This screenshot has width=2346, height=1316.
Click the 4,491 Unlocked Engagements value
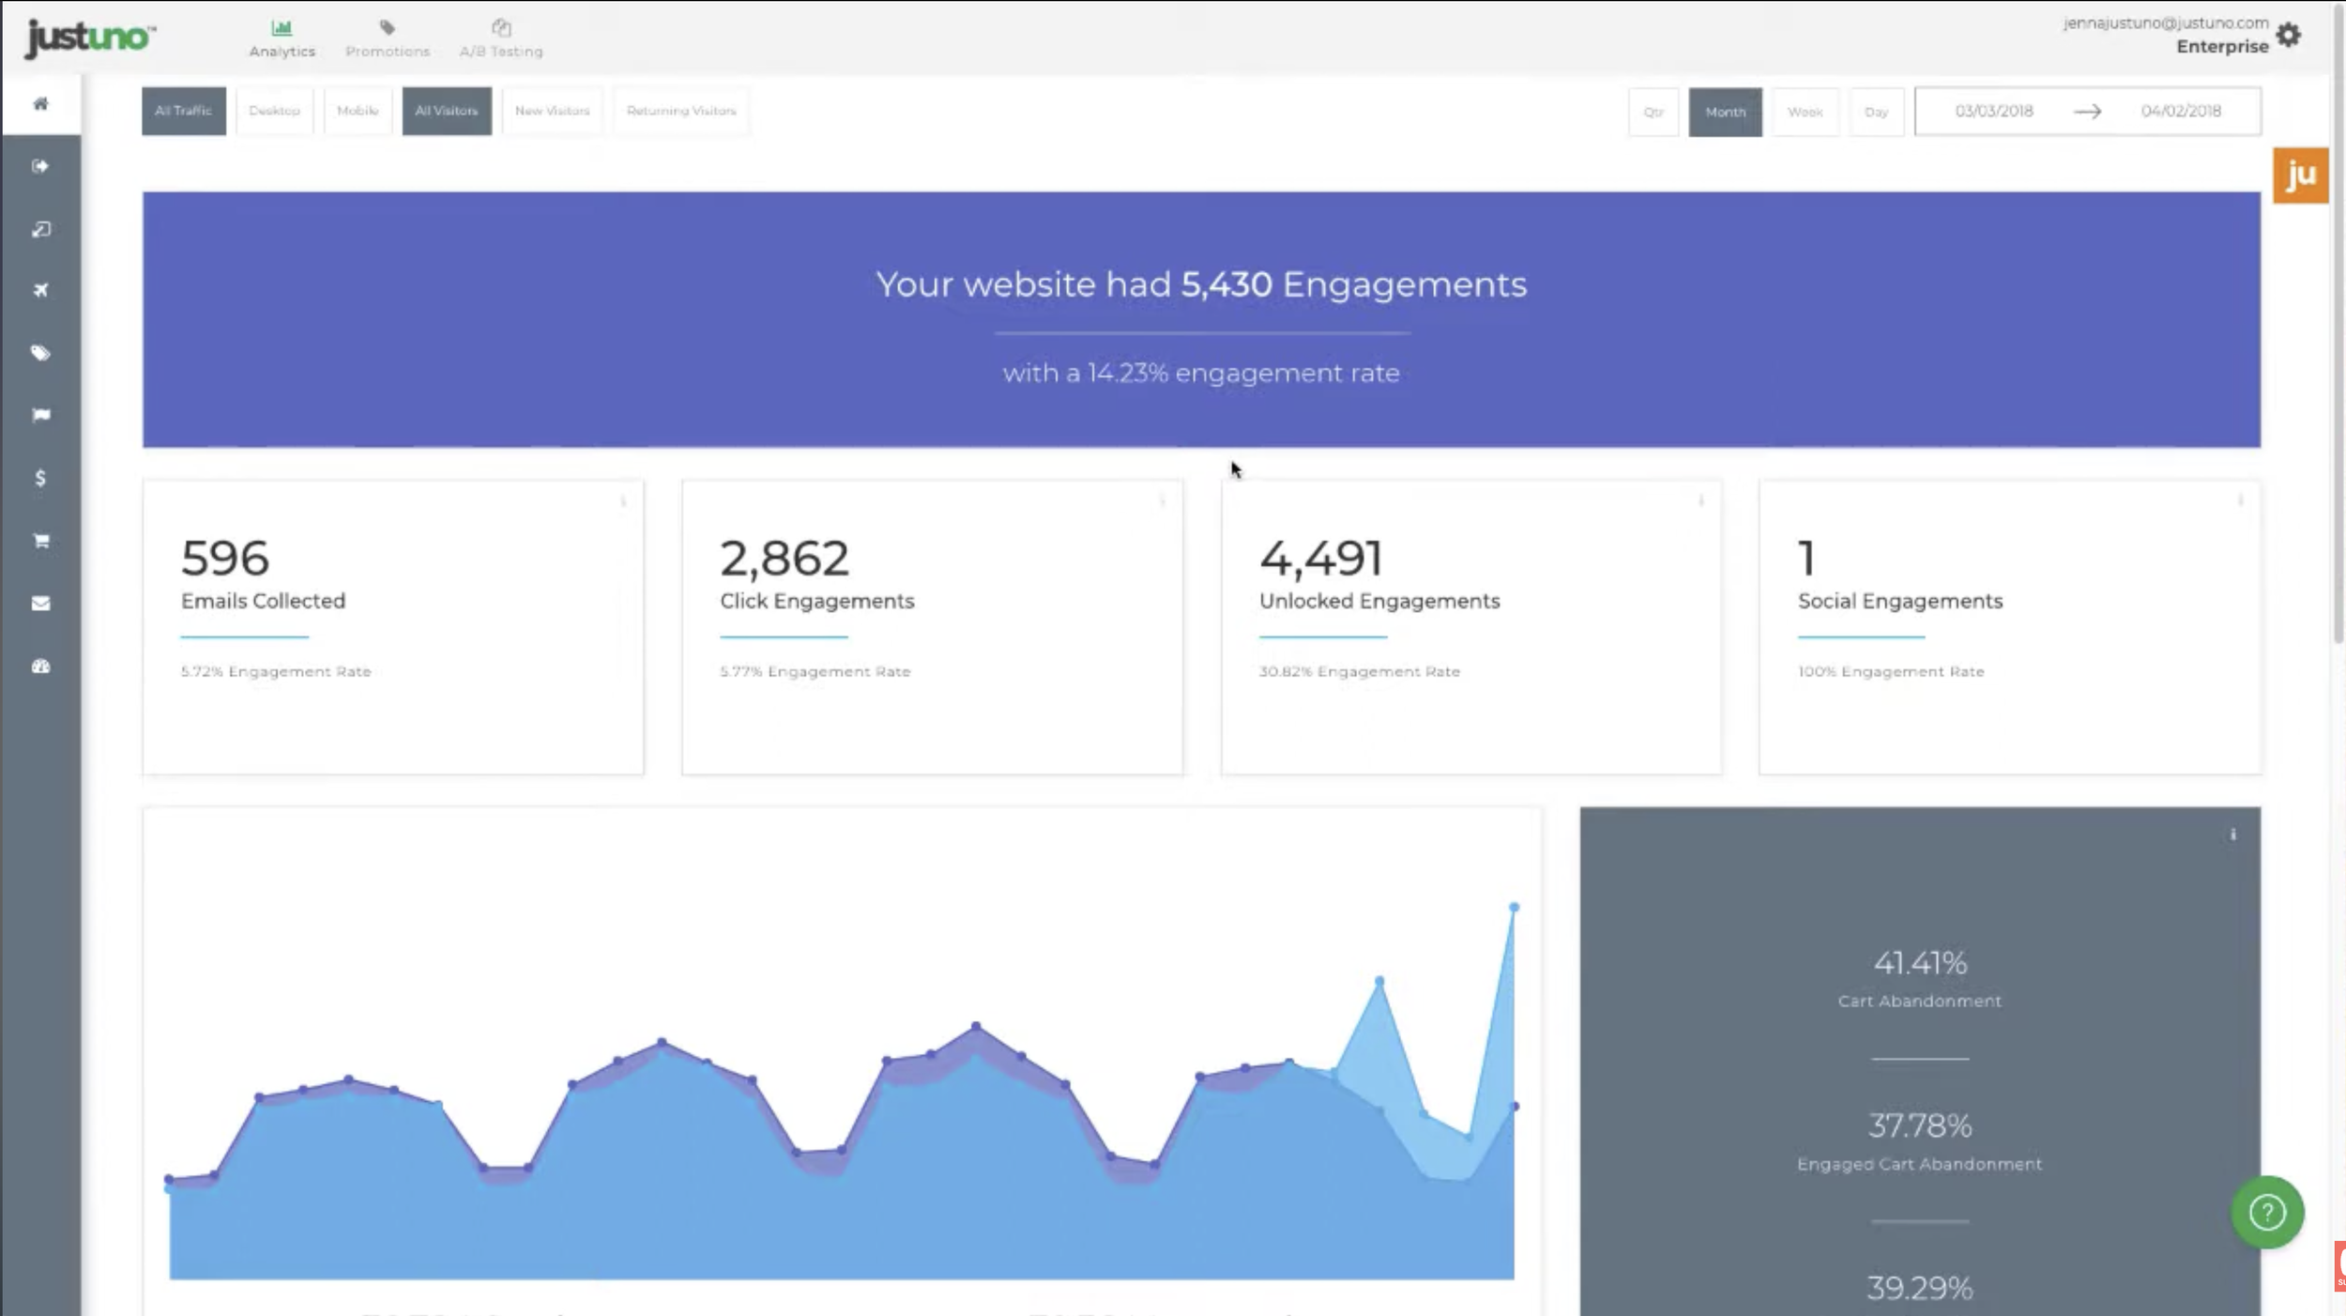click(1321, 558)
